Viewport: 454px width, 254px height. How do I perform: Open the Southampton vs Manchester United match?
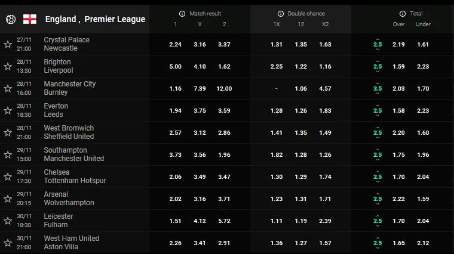(x=74, y=154)
